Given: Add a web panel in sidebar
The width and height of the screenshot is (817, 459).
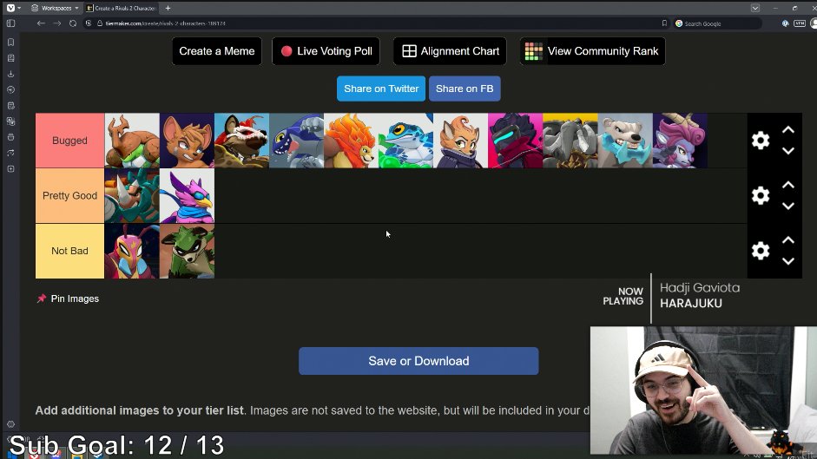Looking at the screenshot, I should 11,169.
